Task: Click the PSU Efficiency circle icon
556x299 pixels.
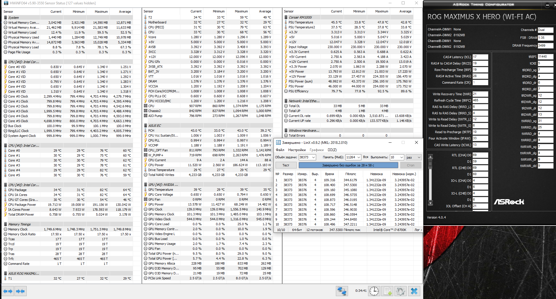Action: [286, 91]
